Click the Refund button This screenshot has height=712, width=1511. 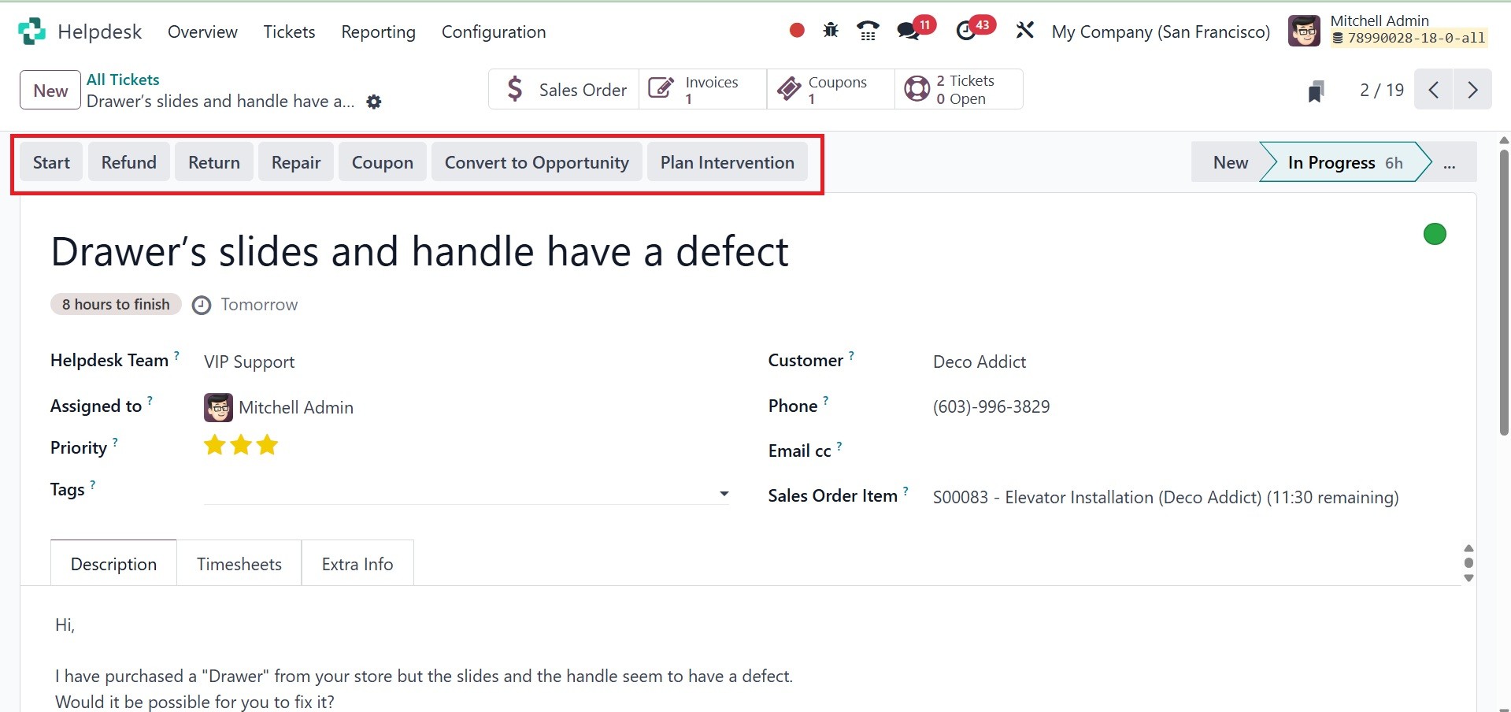click(129, 162)
